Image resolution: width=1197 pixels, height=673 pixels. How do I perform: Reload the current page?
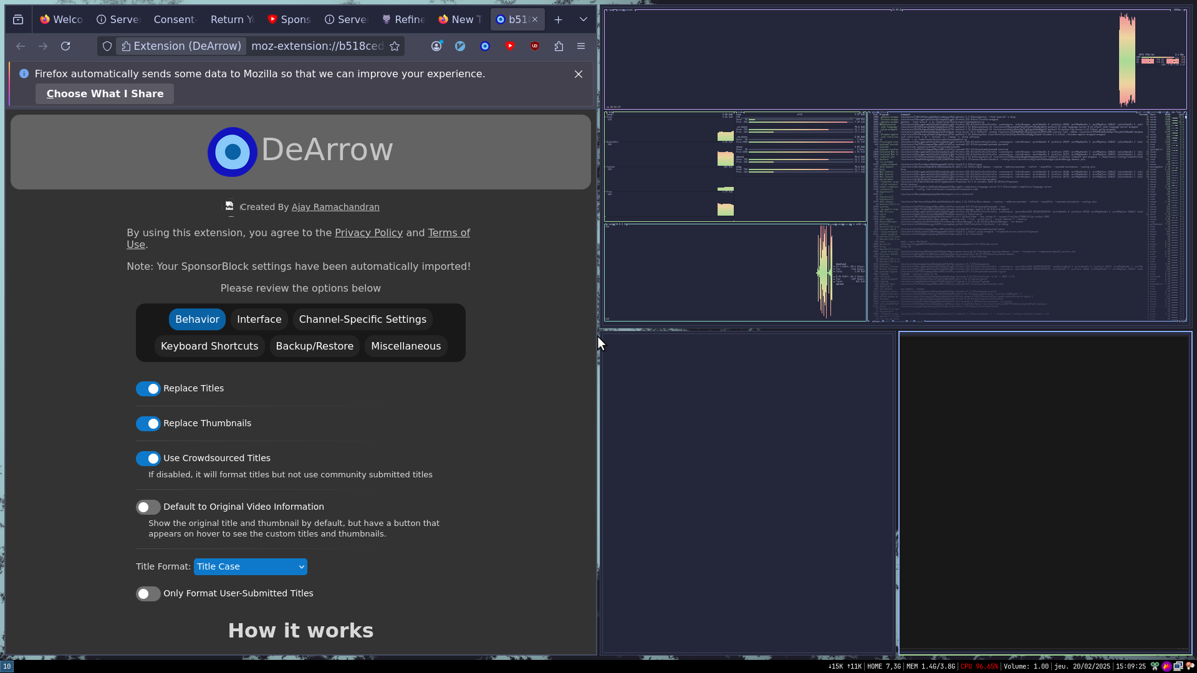click(65, 46)
